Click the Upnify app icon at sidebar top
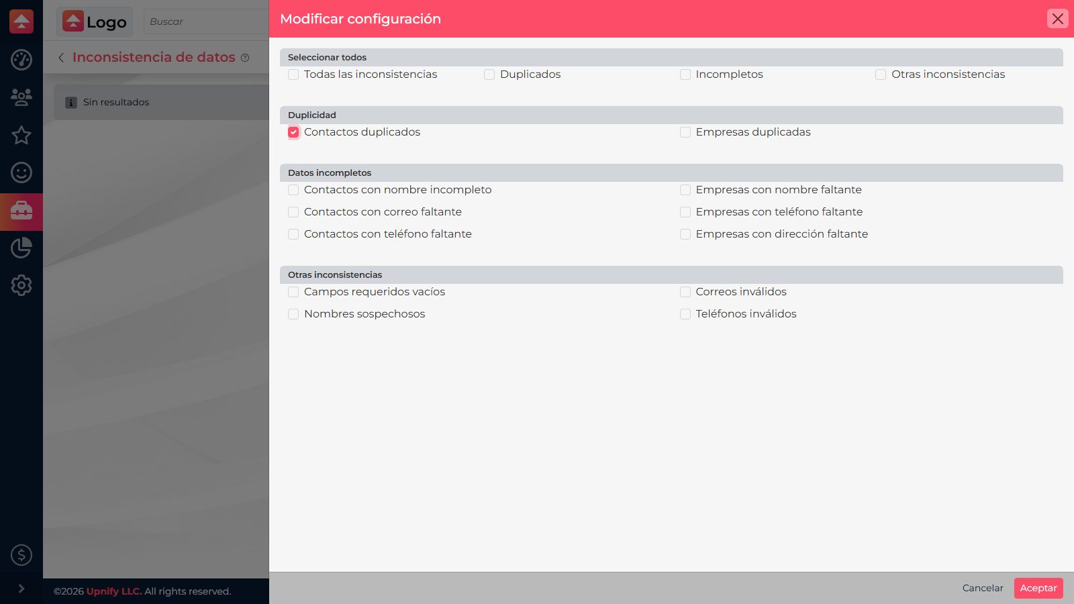 [x=21, y=21]
